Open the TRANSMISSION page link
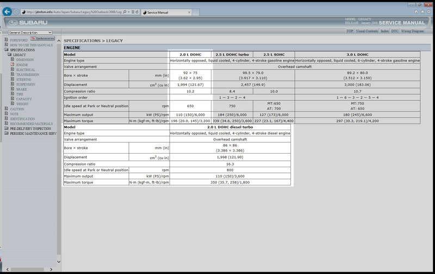This screenshot has height=274, width=435. (28, 75)
